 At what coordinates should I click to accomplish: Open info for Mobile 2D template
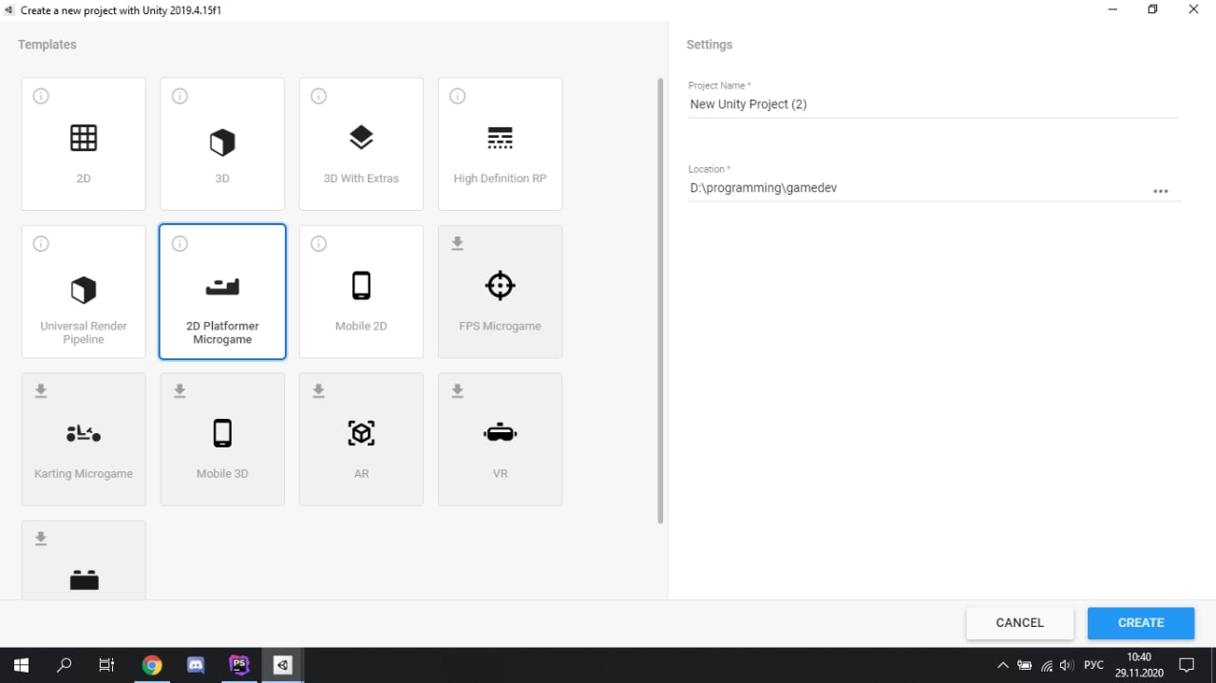(318, 244)
